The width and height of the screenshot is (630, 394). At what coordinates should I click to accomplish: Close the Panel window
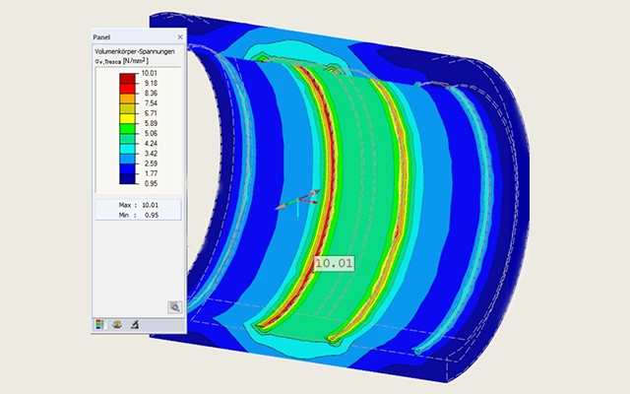click(180, 37)
